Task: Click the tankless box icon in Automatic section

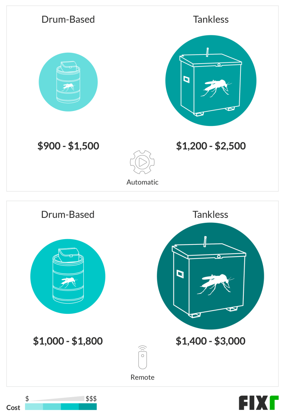Action: (211, 80)
